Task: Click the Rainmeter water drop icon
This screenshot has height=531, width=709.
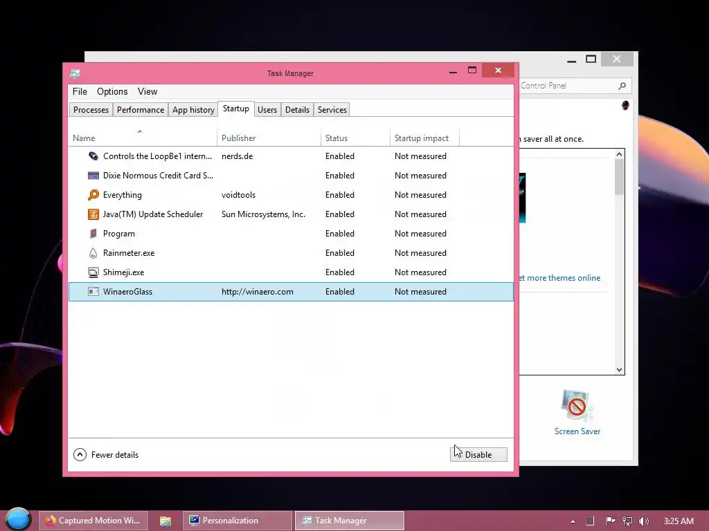Action: coord(93,253)
